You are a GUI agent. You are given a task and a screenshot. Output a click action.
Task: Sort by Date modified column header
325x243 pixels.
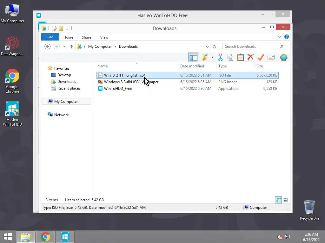click(x=197, y=66)
